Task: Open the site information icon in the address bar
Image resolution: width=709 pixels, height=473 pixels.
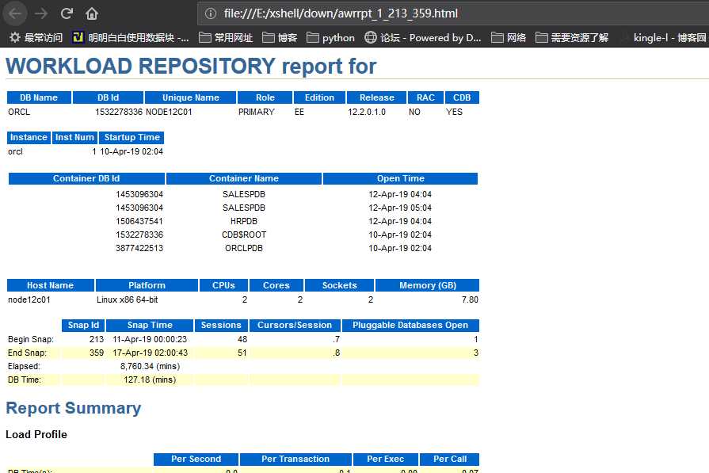Action: (x=211, y=13)
